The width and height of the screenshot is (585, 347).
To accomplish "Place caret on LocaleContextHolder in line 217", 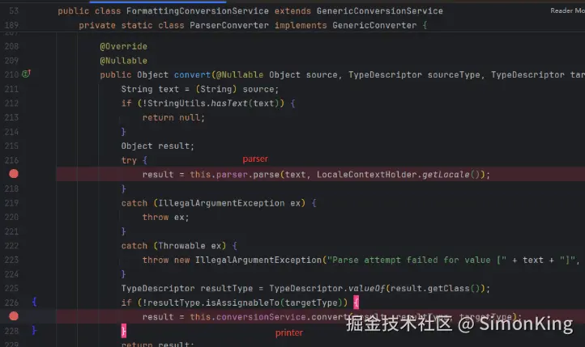I will [366, 174].
